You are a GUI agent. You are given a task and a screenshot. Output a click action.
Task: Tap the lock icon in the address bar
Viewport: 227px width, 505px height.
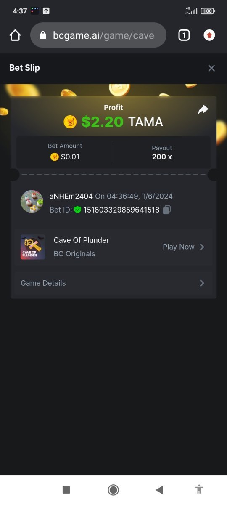42,36
